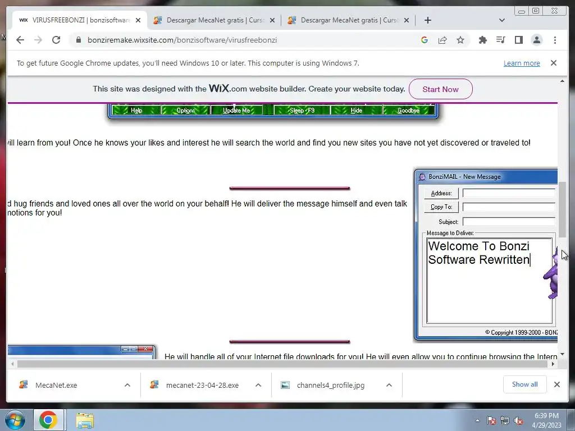
Task: Click Goodbye in the Bonzi menu image
Action: pos(408,110)
